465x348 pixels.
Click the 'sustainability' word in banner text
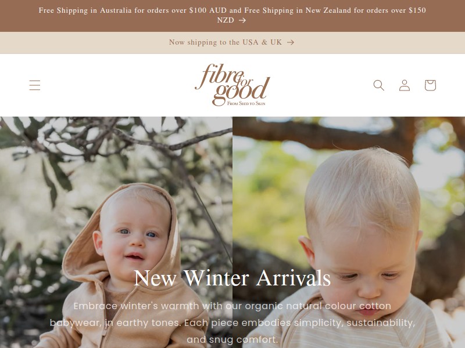click(380, 322)
